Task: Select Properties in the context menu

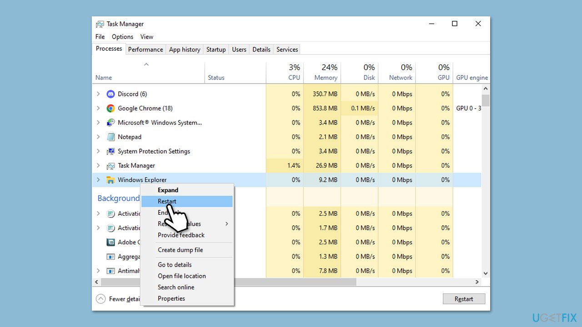Action: coord(187,298)
